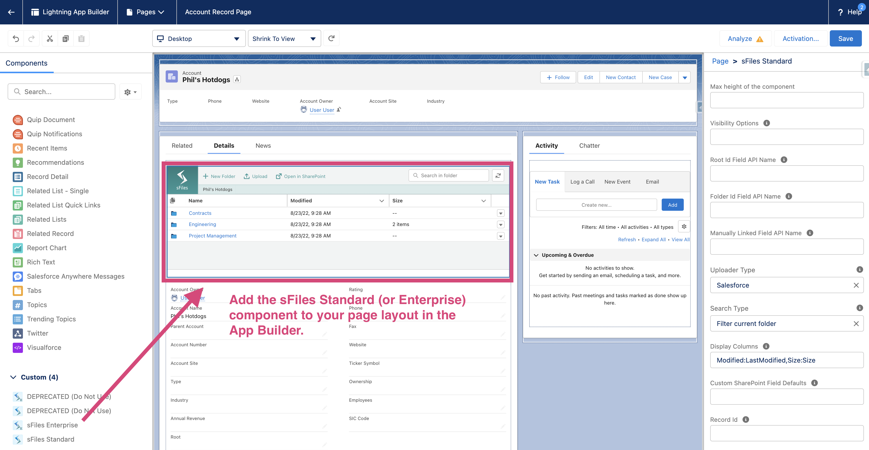Viewport: 869px width, 450px height.
Task: Switch to the Related tab
Action: [x=182, y=145]
